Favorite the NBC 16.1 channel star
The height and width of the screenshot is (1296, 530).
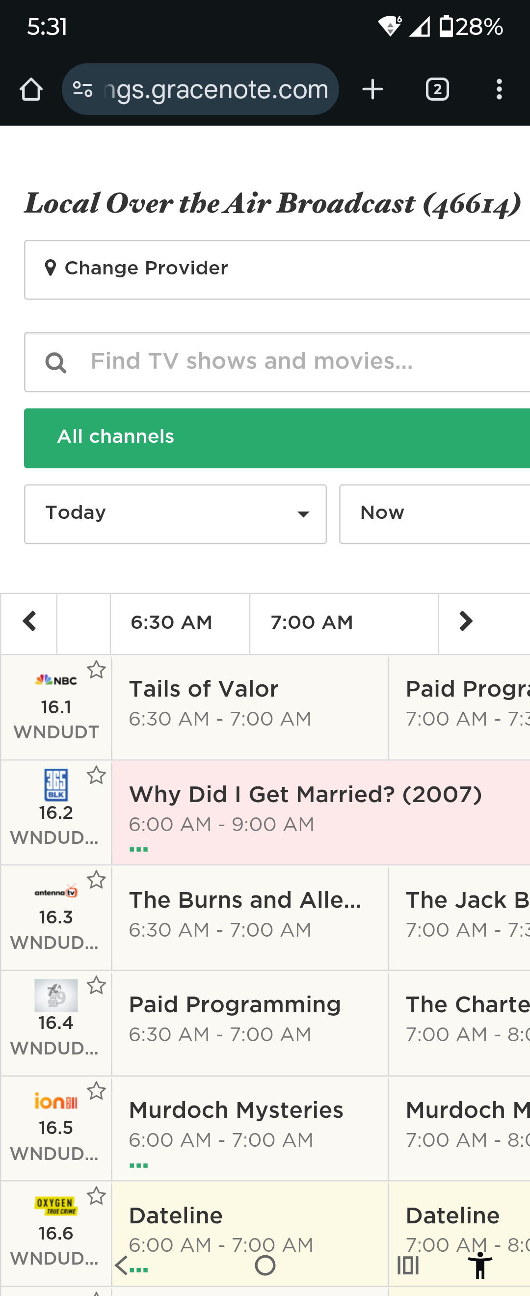click(96, 670)
